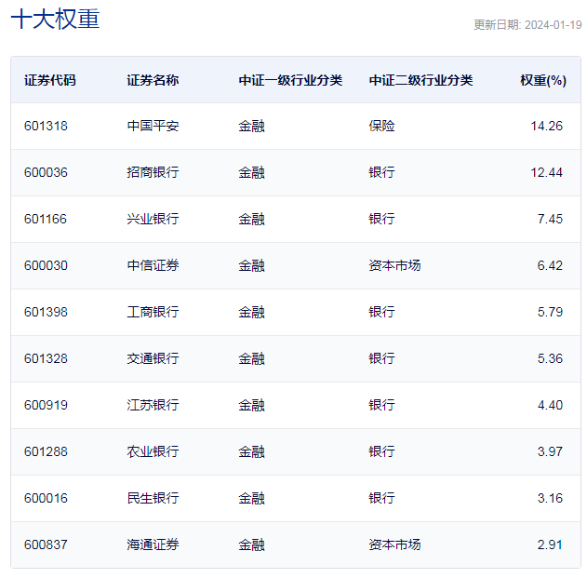
Task: Select the name 招商银行
Action: (x=153, y=172)
